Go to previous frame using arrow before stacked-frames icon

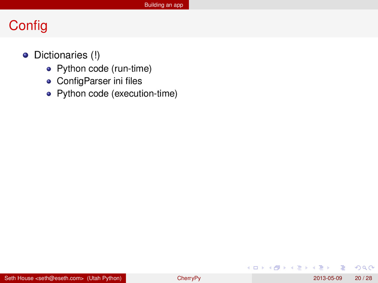[x=270, y=268]
